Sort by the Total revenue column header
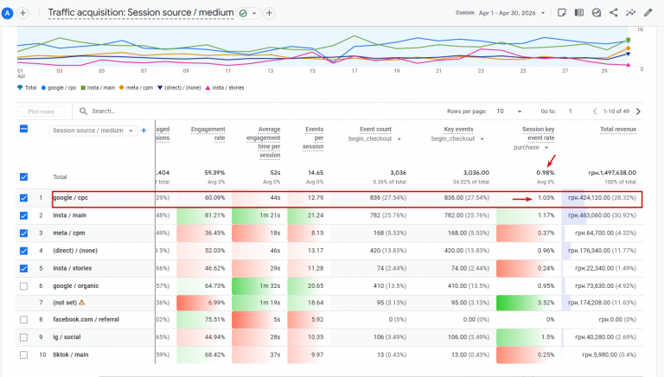 (618, 129)
